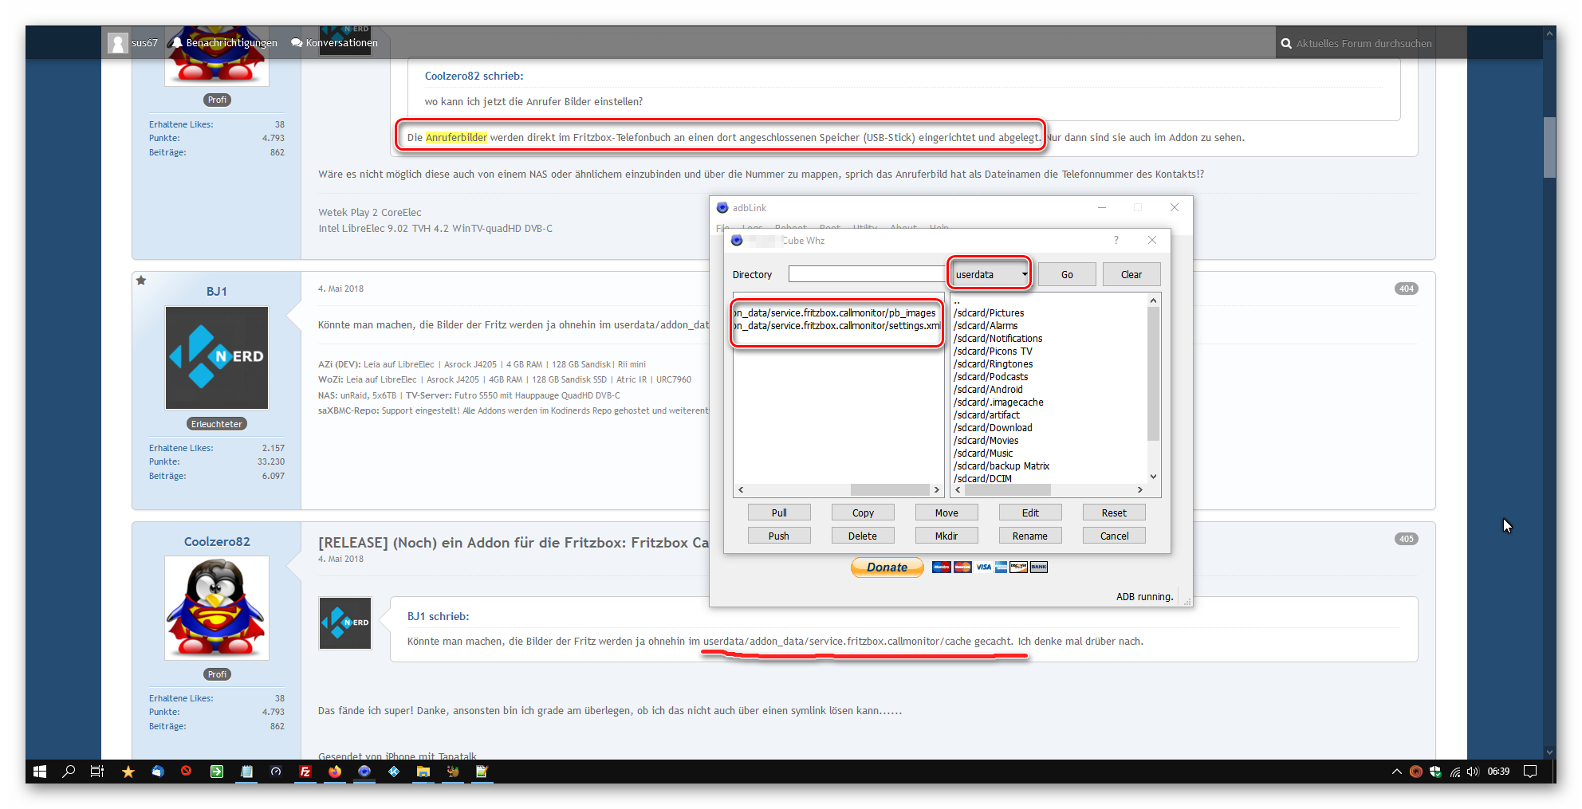Open FileZilla from the taskbar

click(x=305, y=772)
